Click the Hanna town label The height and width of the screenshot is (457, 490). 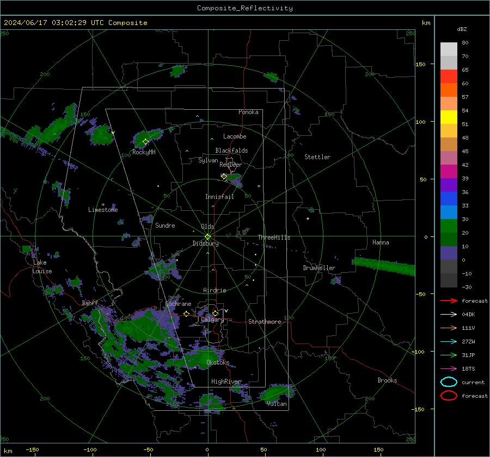point(381,242)
